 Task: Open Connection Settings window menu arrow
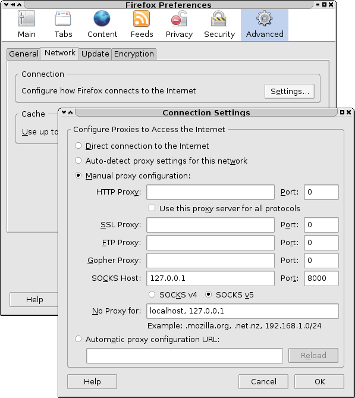(64, 112)
